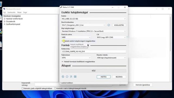Viewport: 174px width, 98px height.
Task: Click the Rendszerinformáció window title icon
Action: [4, 9]
